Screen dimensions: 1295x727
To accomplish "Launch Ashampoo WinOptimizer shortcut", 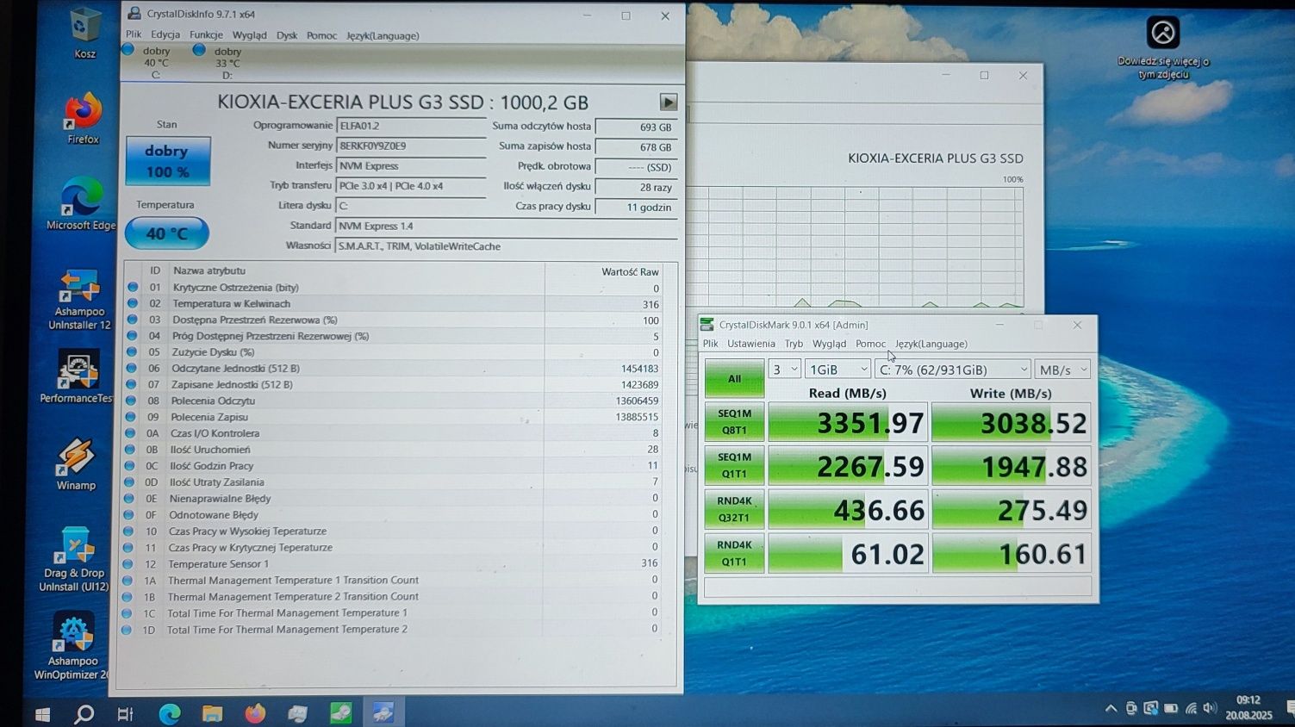I will 72,646.
